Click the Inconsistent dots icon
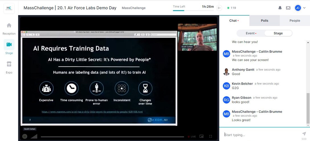The height and width of the screenshot is (141, 310). pos(122,88)
